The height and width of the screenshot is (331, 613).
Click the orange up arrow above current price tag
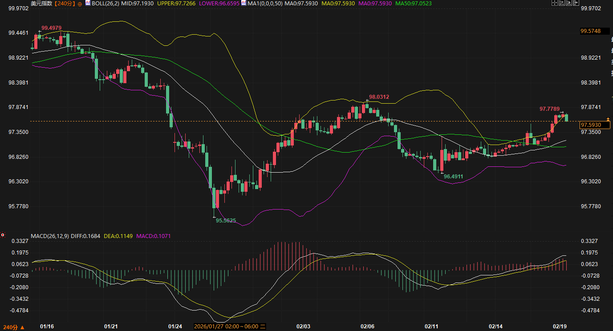[608, 119]
